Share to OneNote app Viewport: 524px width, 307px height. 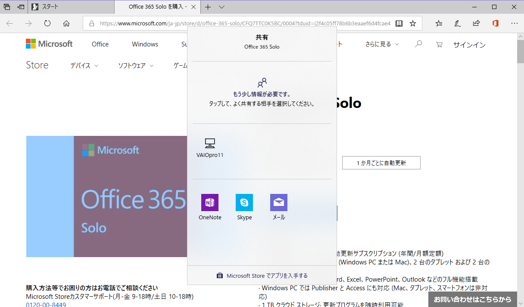[210, 207]
